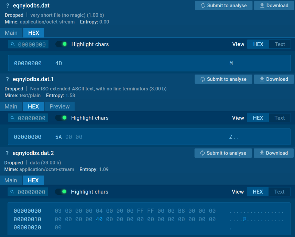Click search icon in eqnyiodbs.dat.2 offset field
The height and width of the screenshot is (237, 295).
tap(12, 192)
